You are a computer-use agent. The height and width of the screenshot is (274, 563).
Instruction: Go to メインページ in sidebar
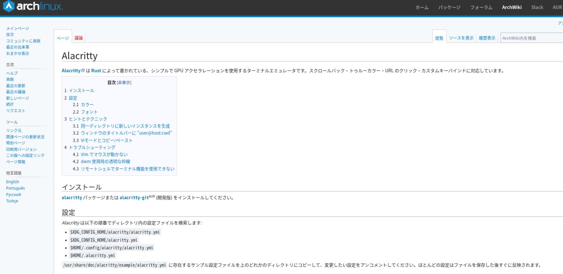18,28
